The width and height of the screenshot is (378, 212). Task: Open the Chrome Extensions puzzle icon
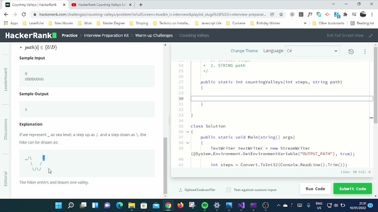345,14
